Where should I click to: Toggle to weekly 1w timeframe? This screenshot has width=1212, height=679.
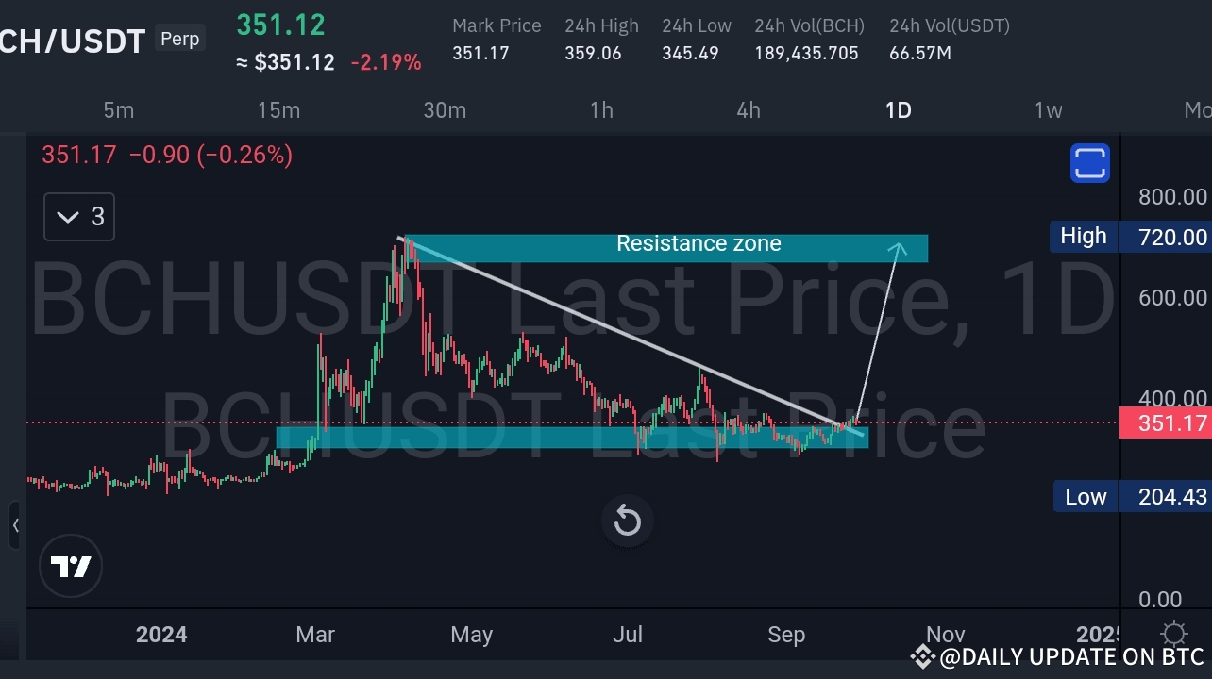tap(1047, 110)
